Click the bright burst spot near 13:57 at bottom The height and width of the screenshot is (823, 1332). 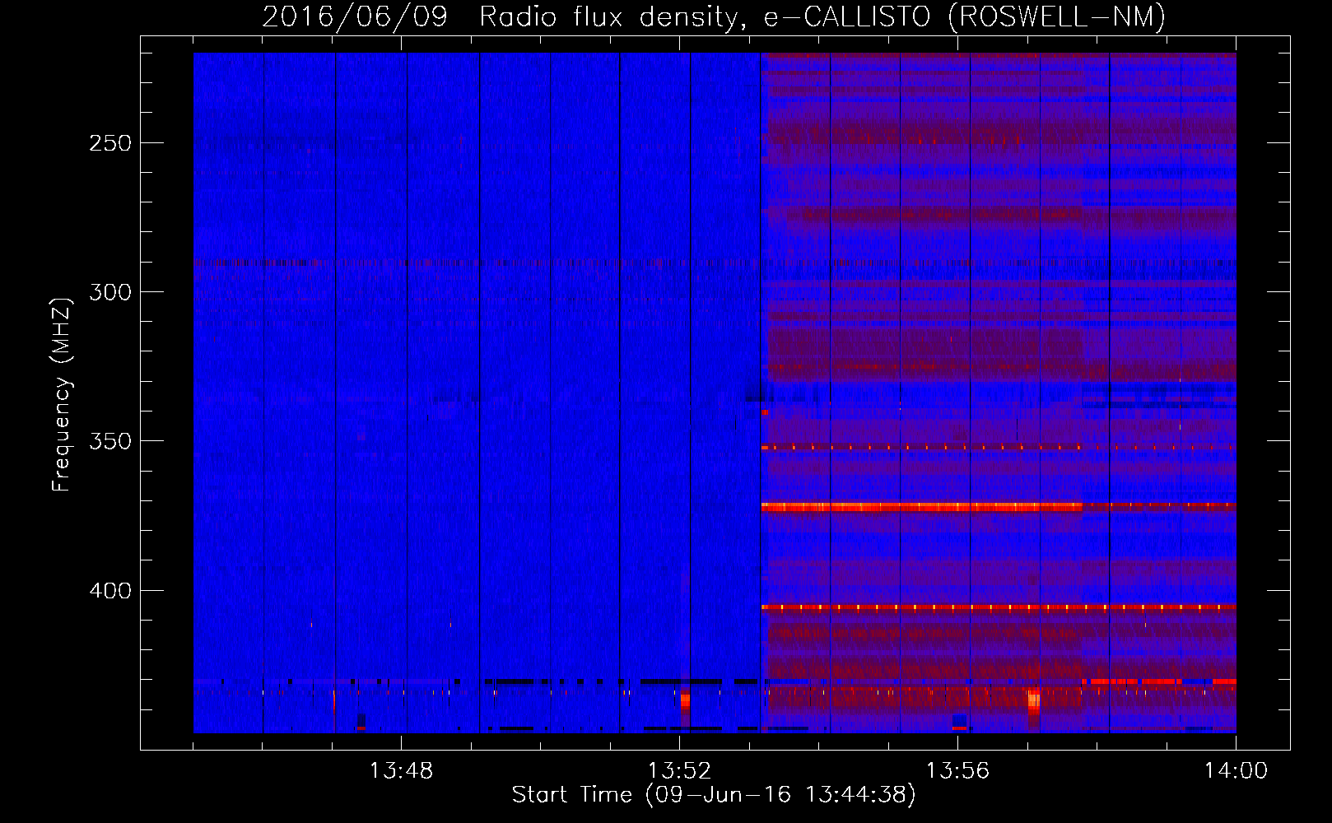coord(1034,702)
